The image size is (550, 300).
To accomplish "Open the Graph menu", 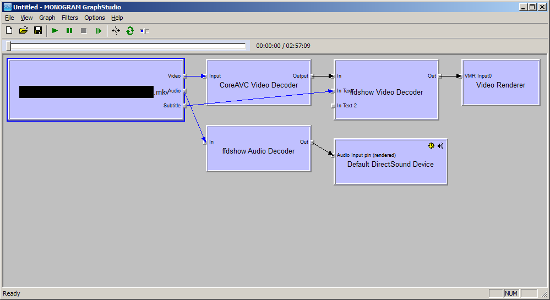I will (x=47, y=18).
